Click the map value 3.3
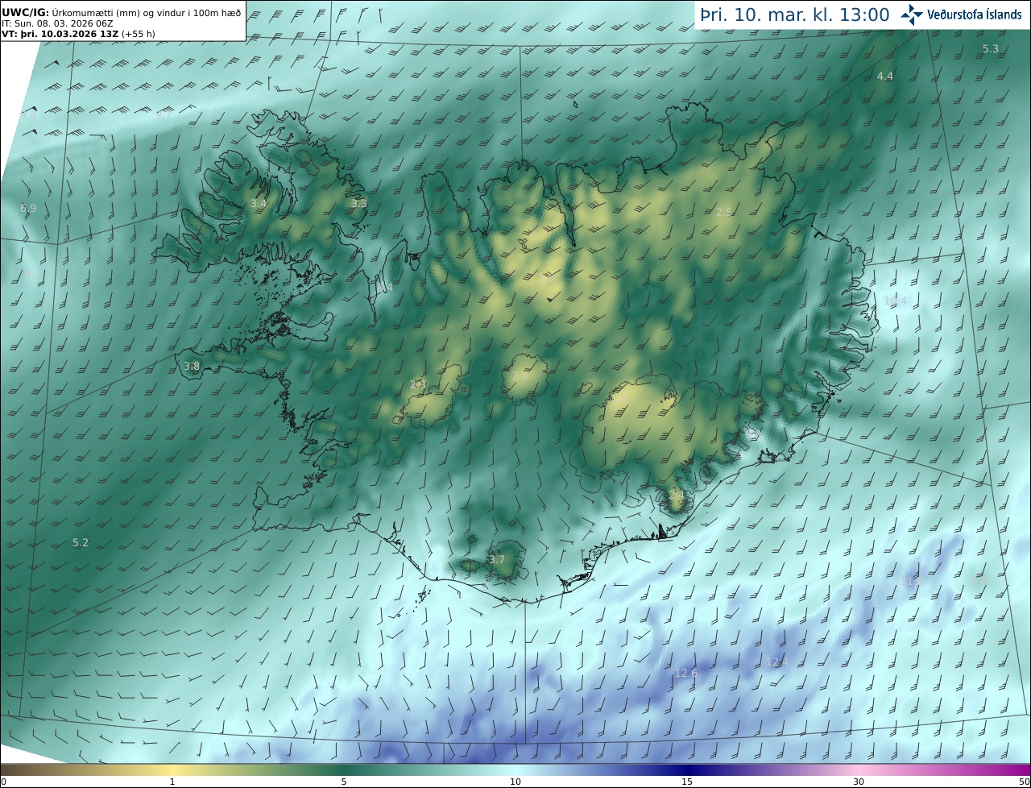The width and height of the screenshot is (1031, 788). click(x=359, y=204)
